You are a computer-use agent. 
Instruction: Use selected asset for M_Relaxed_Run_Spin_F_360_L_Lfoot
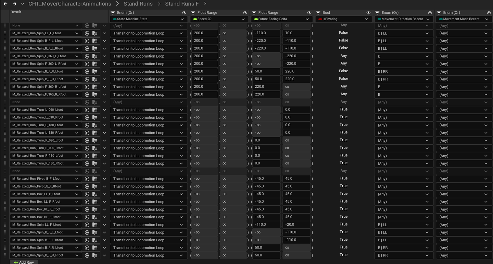tap(87, 56)
